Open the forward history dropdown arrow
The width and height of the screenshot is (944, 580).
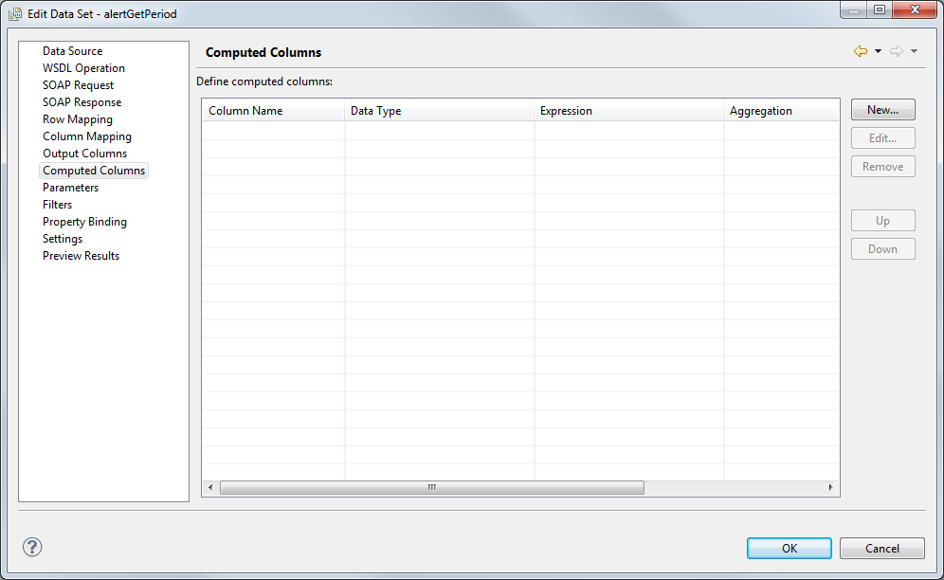click(914, 51)
